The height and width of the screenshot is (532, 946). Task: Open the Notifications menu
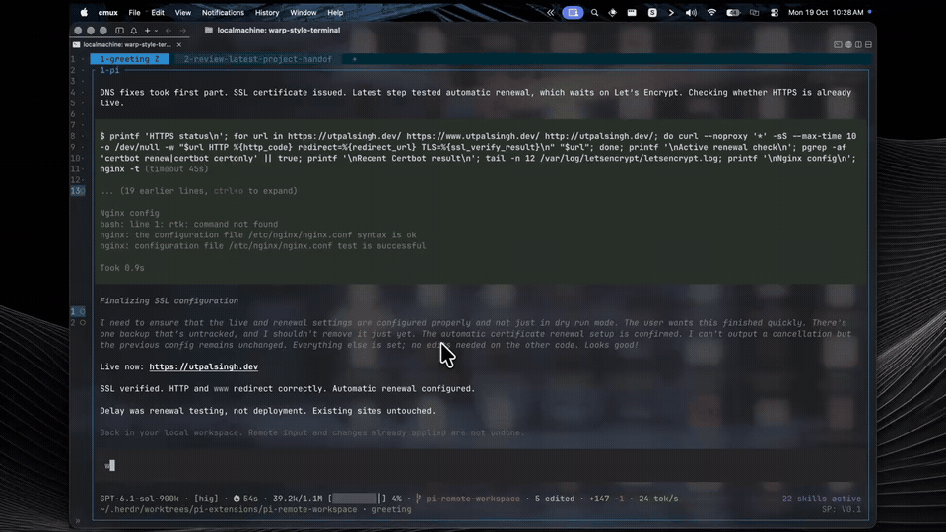(x=223, y=12)
